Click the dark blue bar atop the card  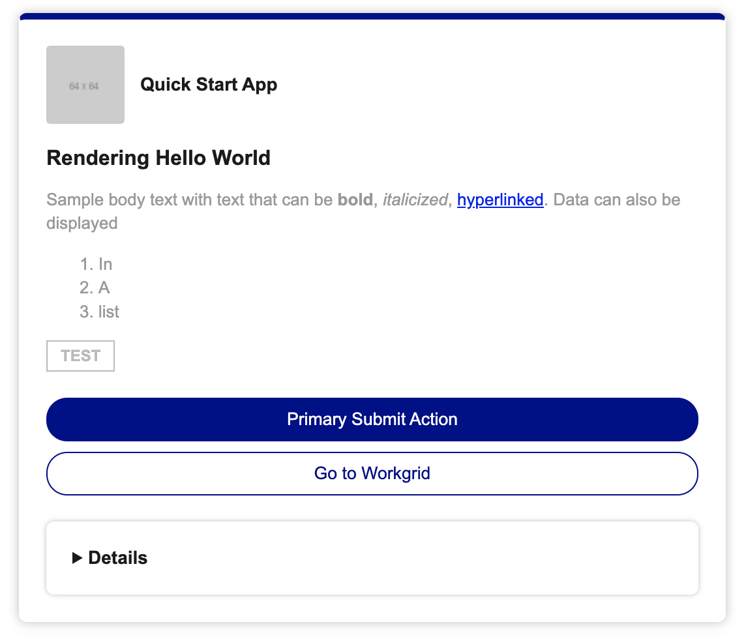372,16
